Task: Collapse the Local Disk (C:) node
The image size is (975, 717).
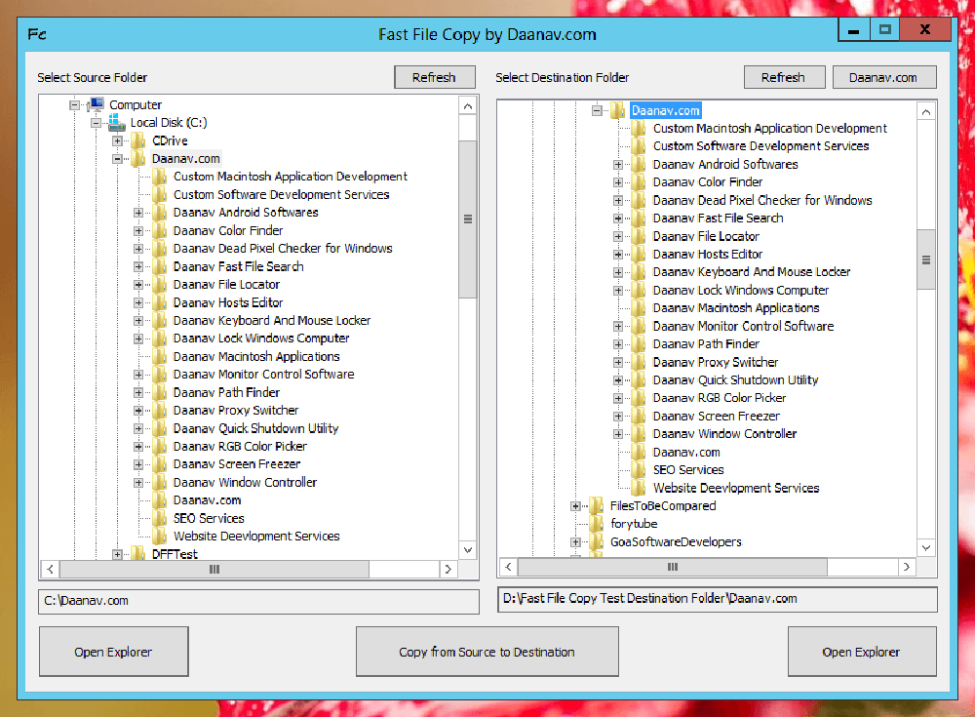Action: tap(96, 123)
